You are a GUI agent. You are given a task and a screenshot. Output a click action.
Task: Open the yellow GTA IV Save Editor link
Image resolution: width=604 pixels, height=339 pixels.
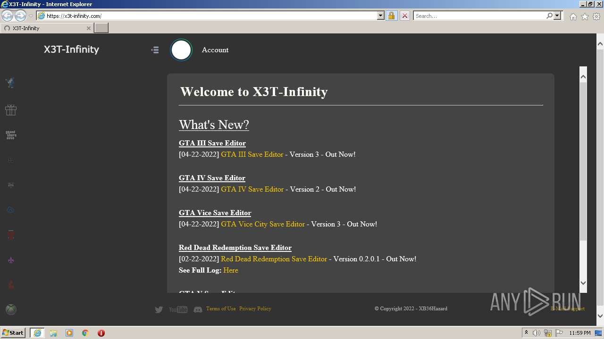click(252, 189)
